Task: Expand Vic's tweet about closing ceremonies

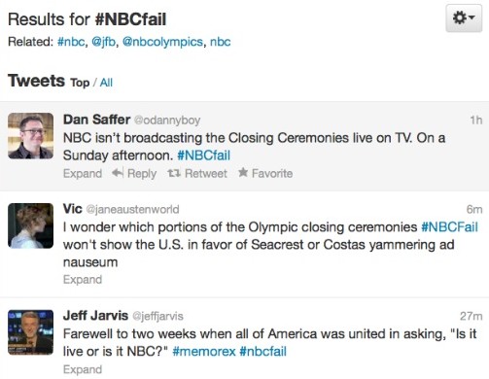Action: click(83, 280)
